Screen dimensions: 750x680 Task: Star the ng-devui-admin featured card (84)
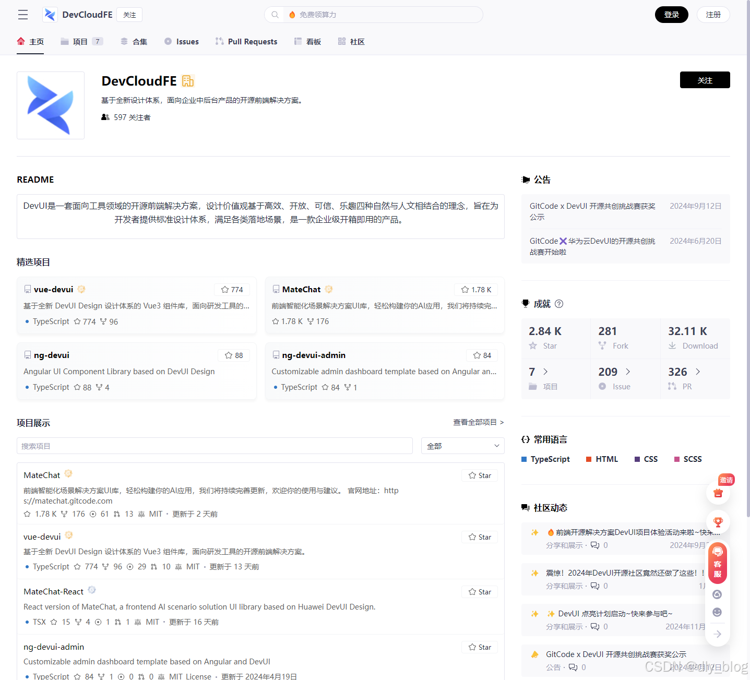[482, 355]
